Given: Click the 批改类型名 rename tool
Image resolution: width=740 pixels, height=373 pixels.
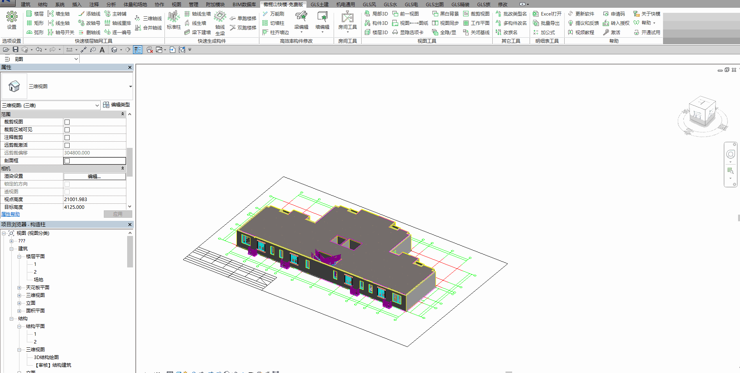Looking at the screenshot, I should (x=511, y=14).
